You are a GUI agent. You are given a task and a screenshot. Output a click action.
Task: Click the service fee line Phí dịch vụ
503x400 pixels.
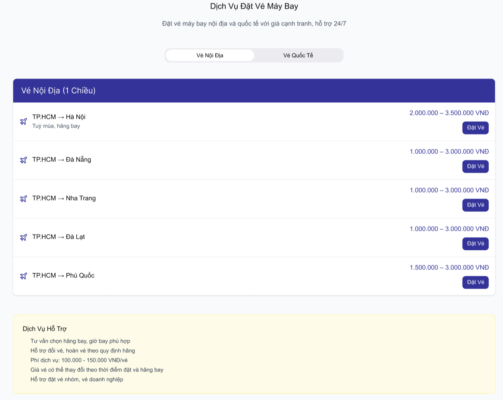pyautogui.click(x=79, y=360)
